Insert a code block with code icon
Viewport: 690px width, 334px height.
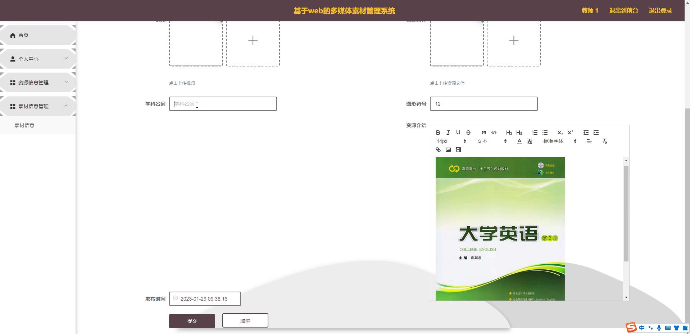point(494,133)
